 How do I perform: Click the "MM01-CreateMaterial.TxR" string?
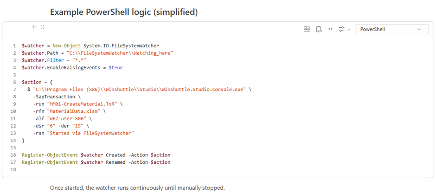click(x=82, y=104)
